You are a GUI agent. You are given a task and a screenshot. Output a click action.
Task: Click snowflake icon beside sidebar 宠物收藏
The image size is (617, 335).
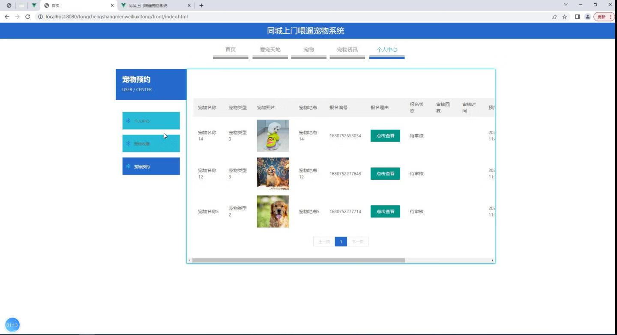coord(128,143)
